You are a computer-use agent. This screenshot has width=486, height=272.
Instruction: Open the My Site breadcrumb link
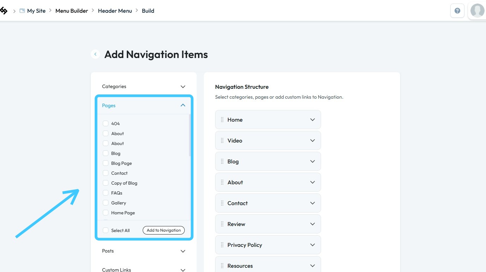pos(36,11)
